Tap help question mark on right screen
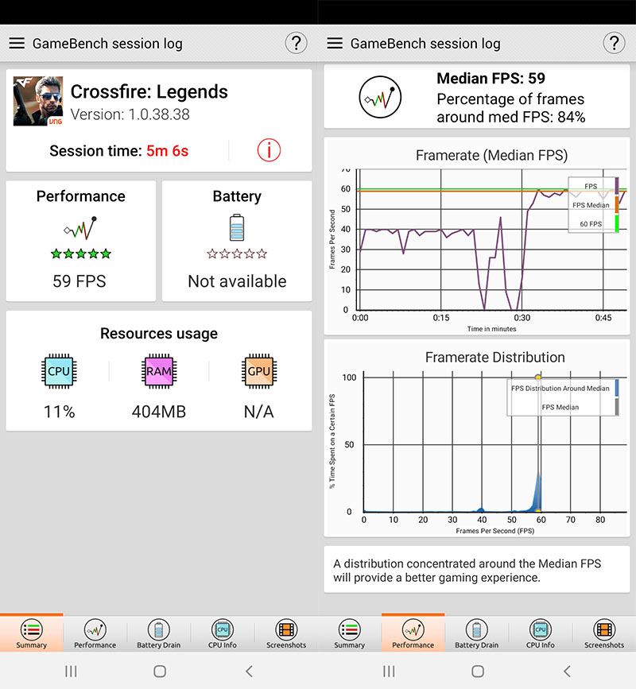The image size is (636, 689). 614,43
